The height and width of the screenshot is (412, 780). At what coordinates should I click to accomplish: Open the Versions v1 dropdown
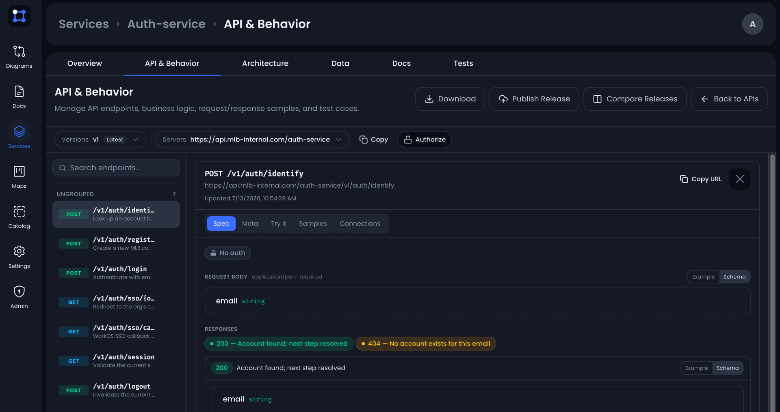click(x=100, y=139)
